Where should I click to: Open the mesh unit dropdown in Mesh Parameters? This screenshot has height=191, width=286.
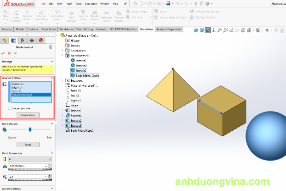tap(50, 159)
